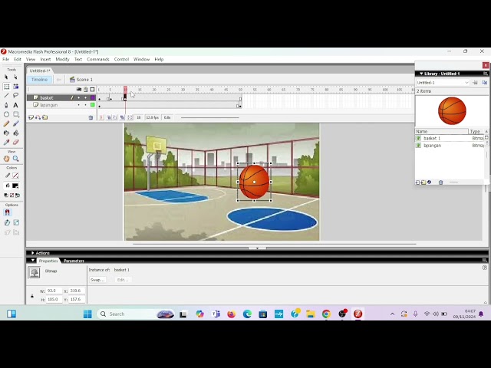Select the Brush tool
This screenshot has height=368, width=491.
tap(15, 123)
